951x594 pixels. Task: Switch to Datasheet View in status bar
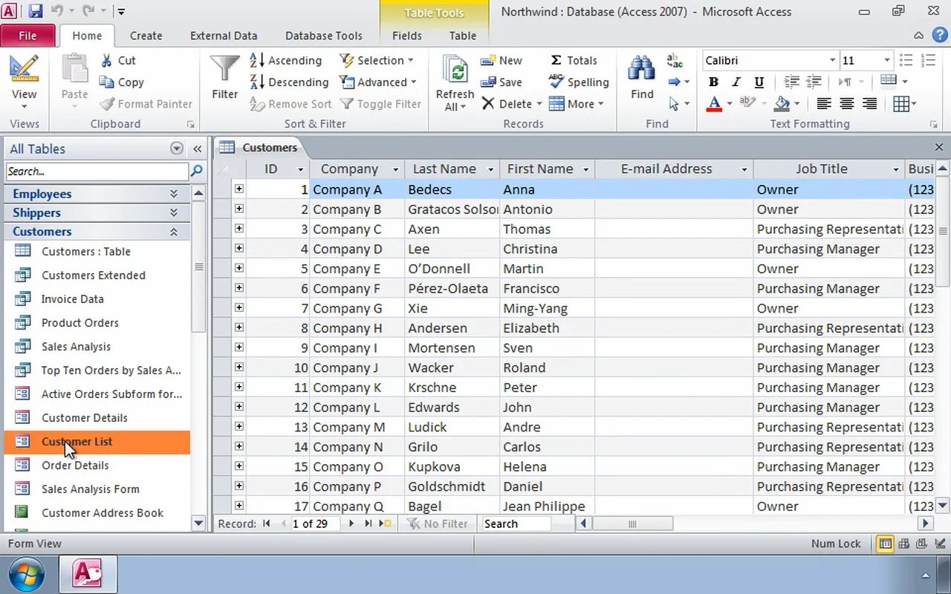(886, 544)
